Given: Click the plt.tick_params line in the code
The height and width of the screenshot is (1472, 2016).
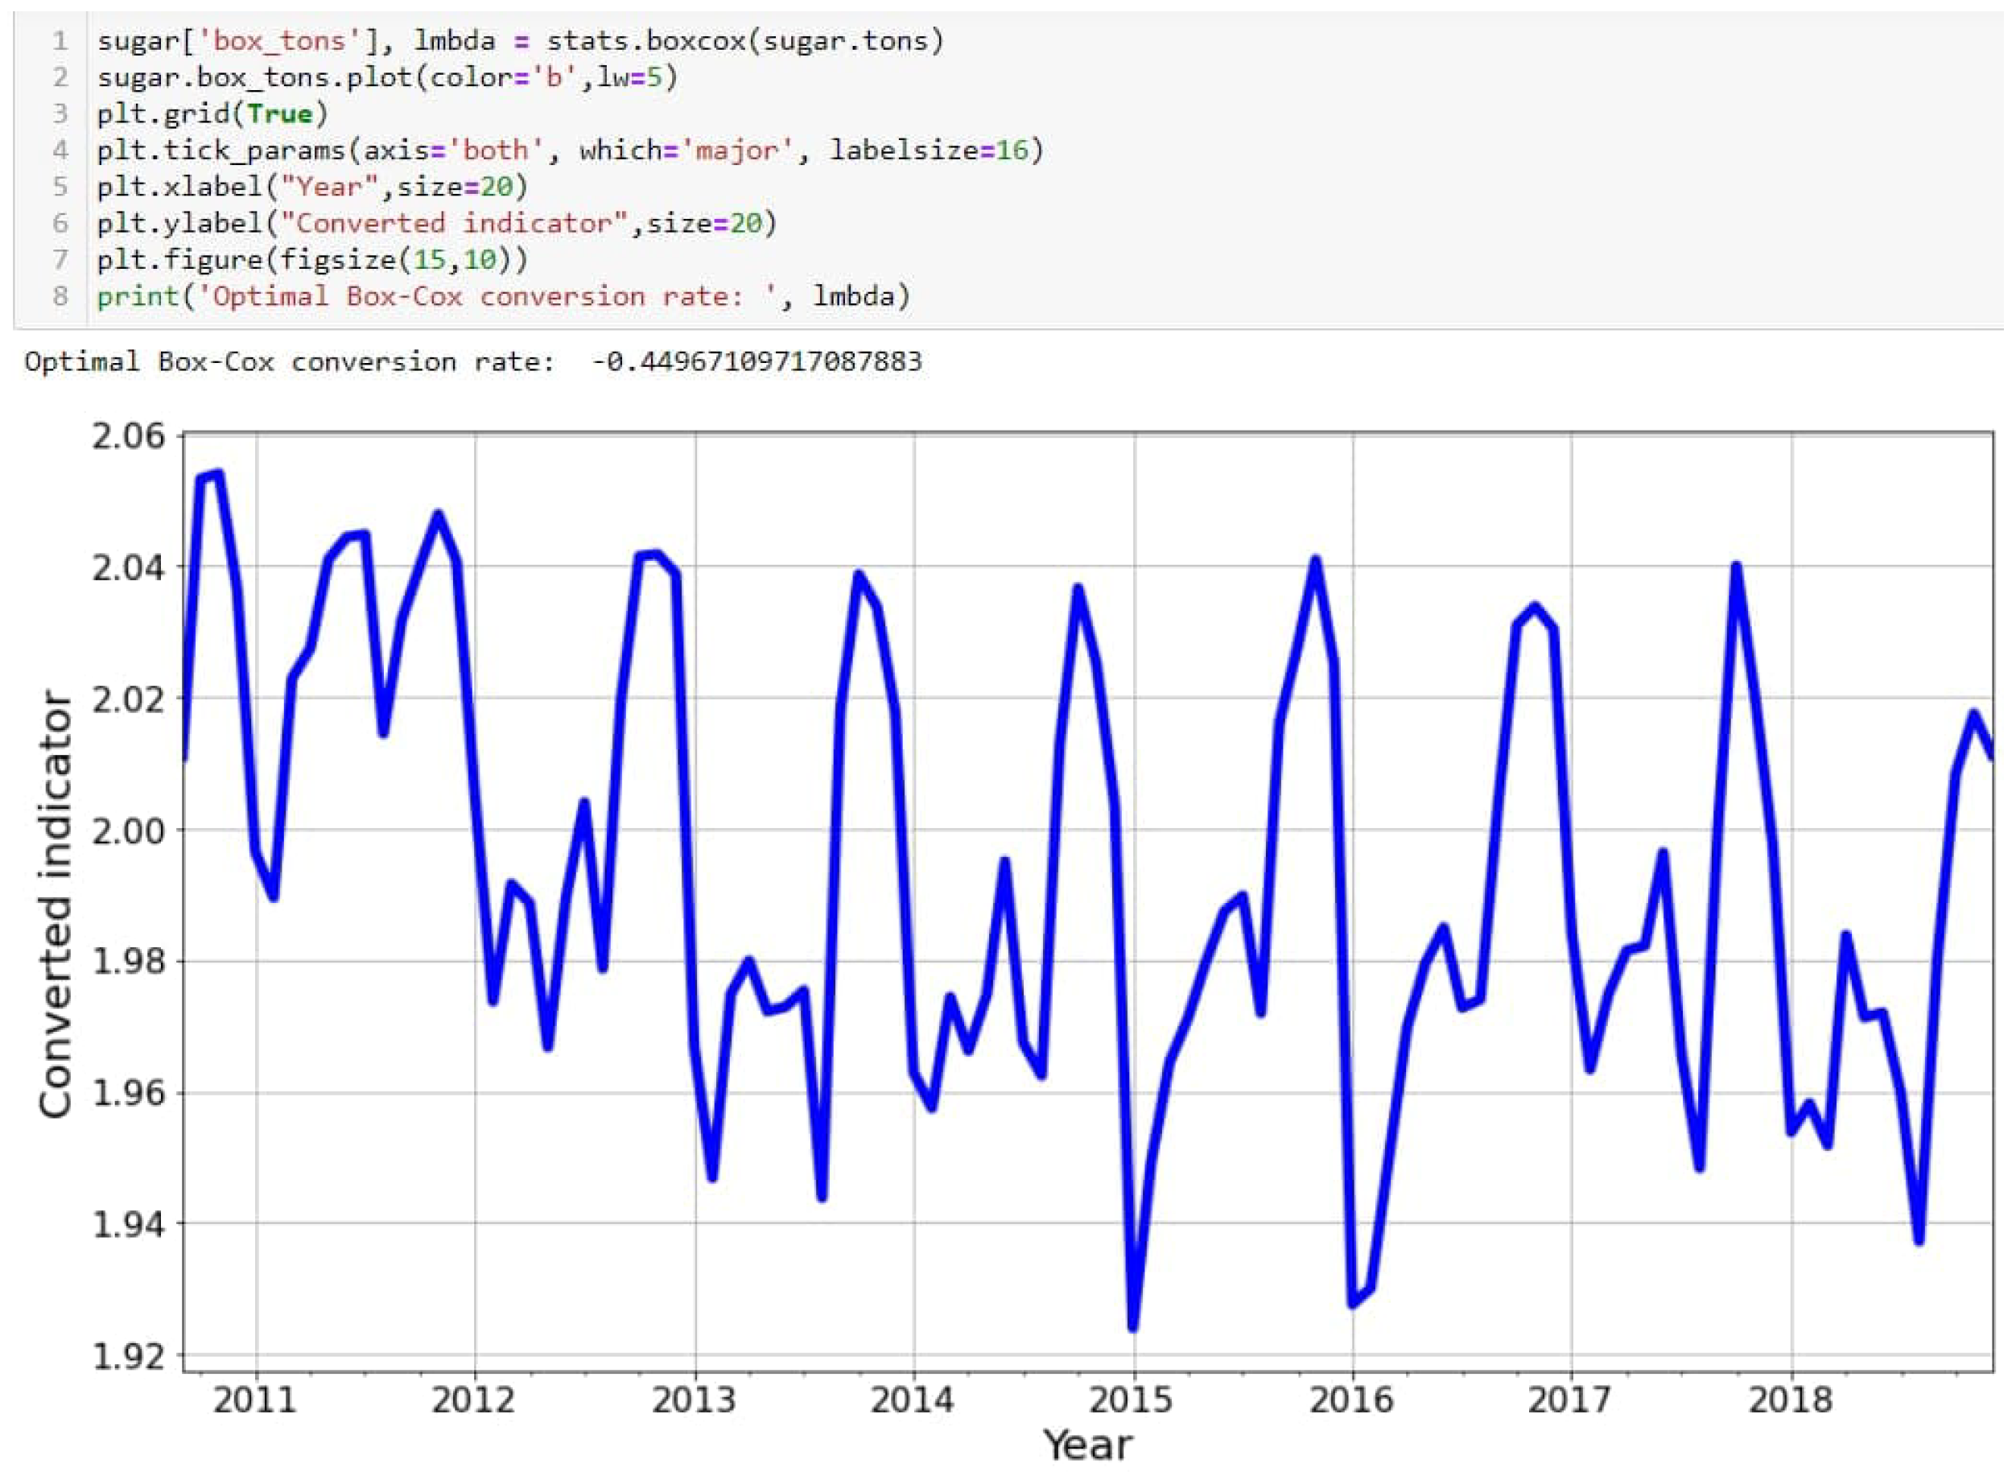Looking at the screenshot, I should tap(570, 150).
